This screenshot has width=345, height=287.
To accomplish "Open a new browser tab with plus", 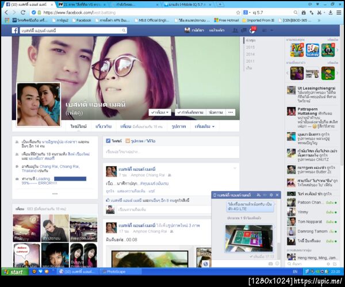I will tap(220, 4).
